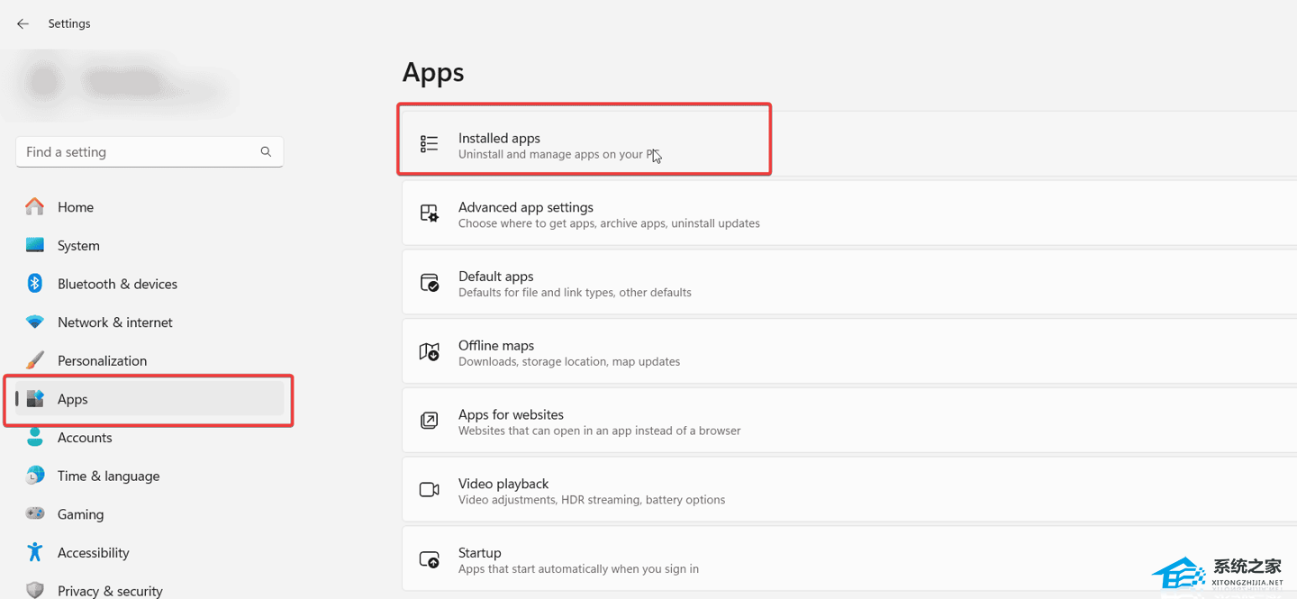Open Time & language settings
Image resolution: width=1297 pixels, height=599 pixels.
(x=108, y=476)
